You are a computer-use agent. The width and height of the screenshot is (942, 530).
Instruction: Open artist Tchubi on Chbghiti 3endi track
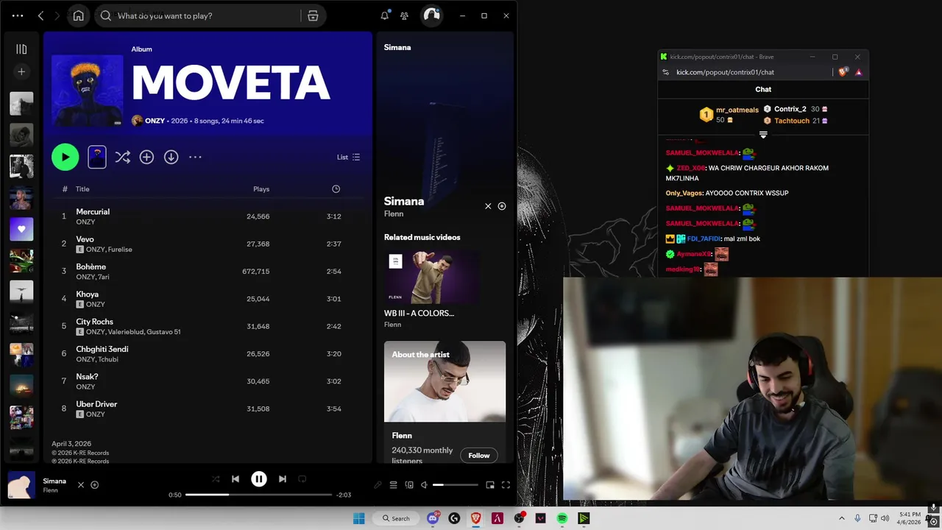coord(108,359)
